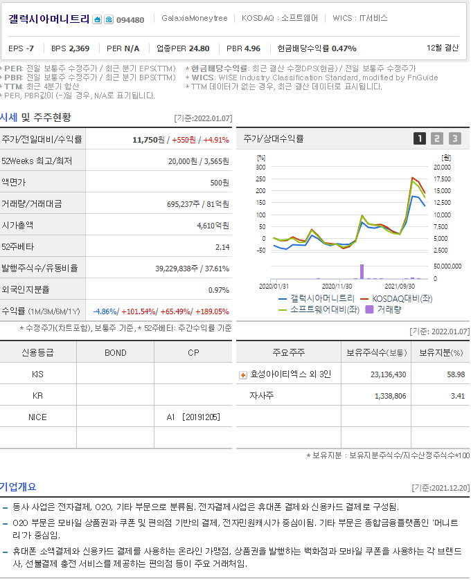Click the 39,229,838주 / 37.61% value
This screenshot has width=471, height=580.
click(x=192, y=269)
